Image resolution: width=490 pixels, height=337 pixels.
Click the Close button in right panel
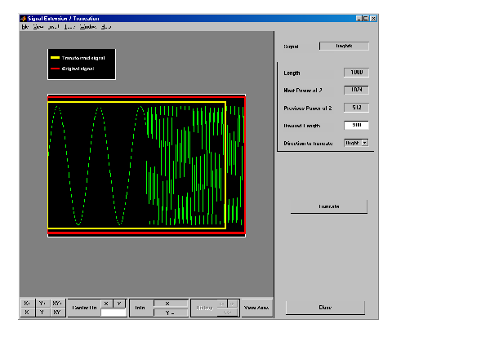pyautogui.click(x=325, y=308)
